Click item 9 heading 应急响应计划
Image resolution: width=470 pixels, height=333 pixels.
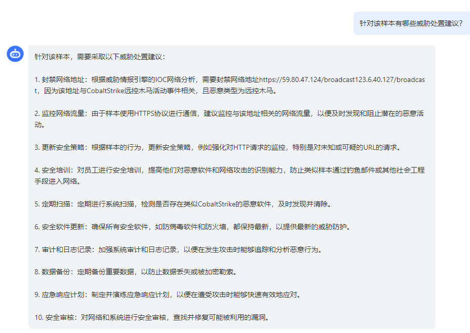(x=63, y=295)
